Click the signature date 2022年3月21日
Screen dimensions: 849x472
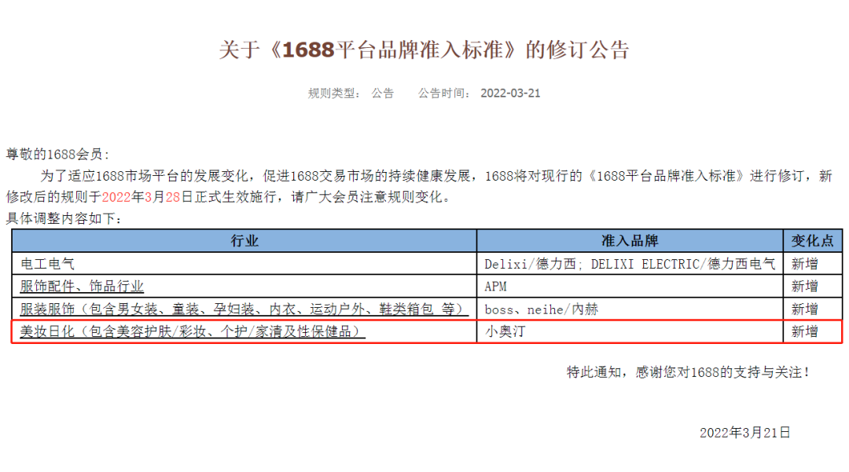point(745,433)
